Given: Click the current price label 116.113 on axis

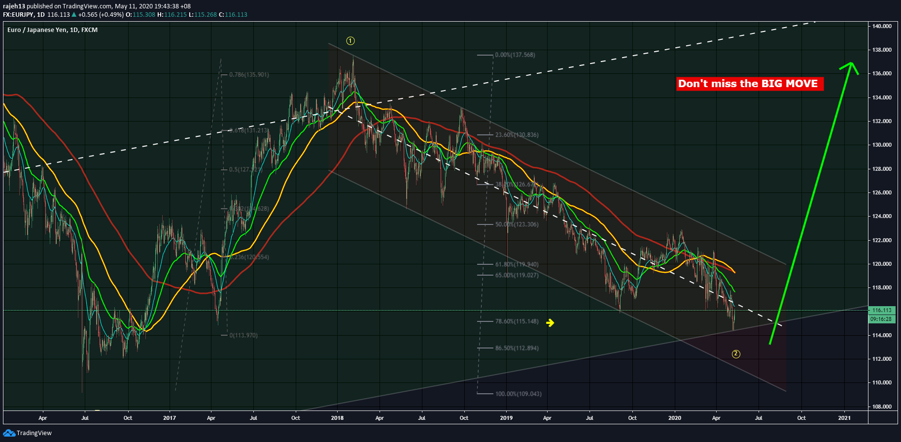Looking at the screenshot, I should 882,310.
